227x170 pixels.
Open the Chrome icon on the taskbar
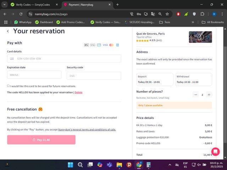139,165
